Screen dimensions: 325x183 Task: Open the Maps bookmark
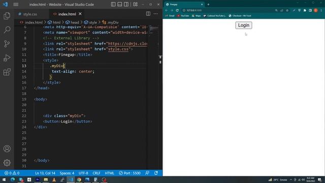(197, 16)
